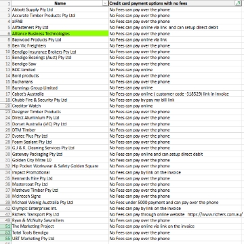The width and height of the screenshot is (244, 244).
Task: Select the Allfasteners Pty Ltd cell
Action: (60, 28)
